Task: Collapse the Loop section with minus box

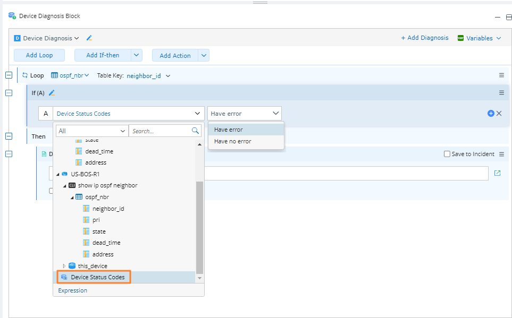Action: (x=9, y=75)
